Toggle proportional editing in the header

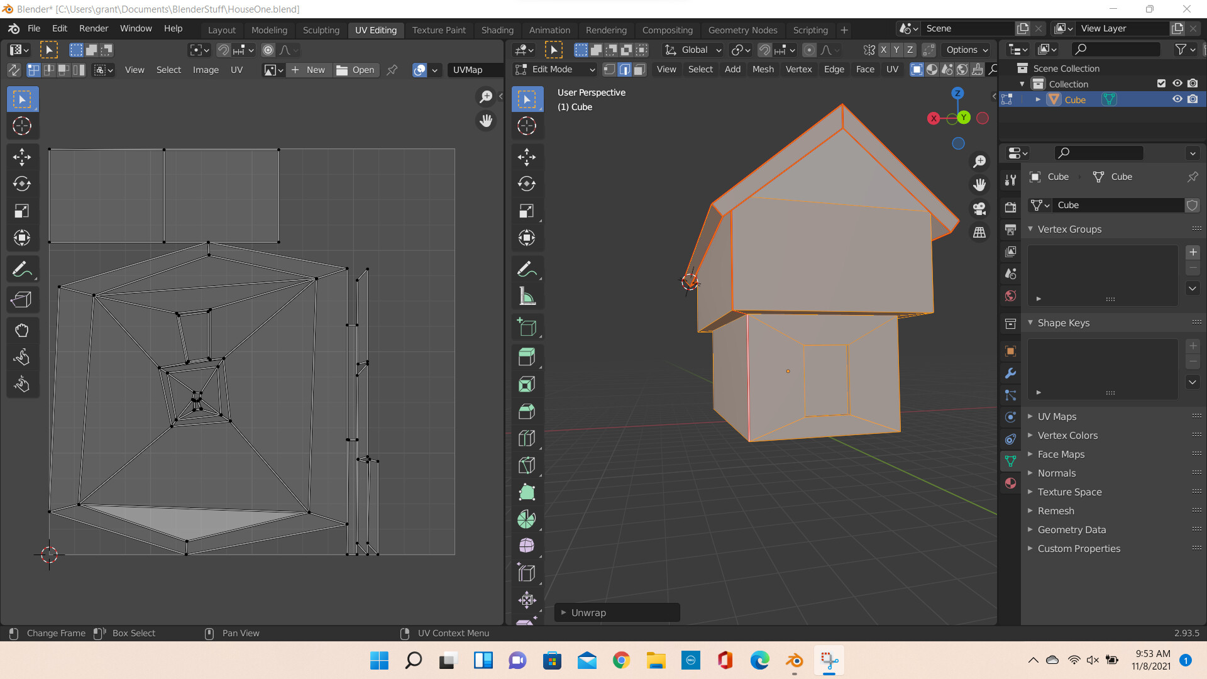tap(809, 50)
